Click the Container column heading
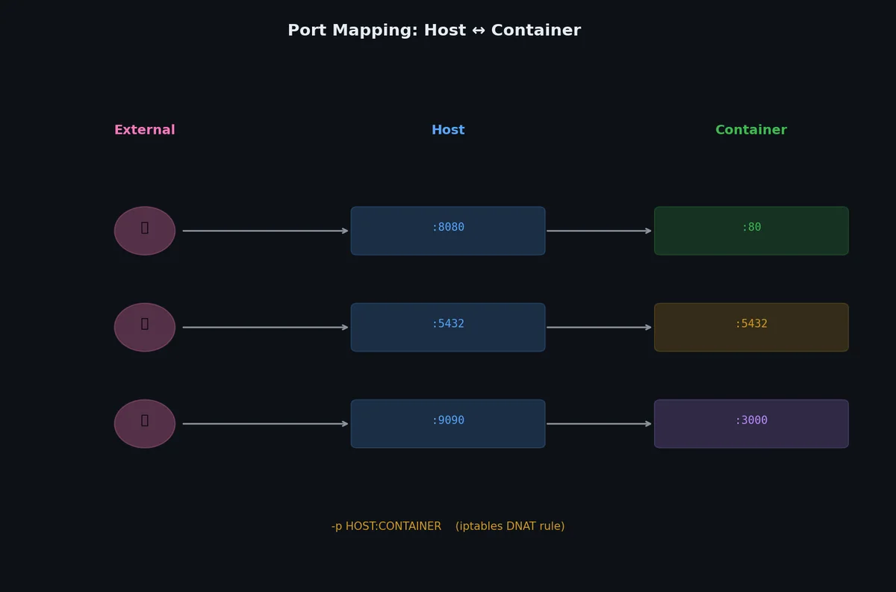This screenshot has width=896, height=592. [x=751, y=130]
